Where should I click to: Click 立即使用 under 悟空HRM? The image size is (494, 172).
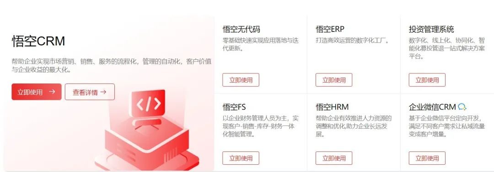coord(334,158)
